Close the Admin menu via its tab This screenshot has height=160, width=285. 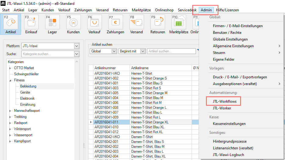(x=206, y=10)
